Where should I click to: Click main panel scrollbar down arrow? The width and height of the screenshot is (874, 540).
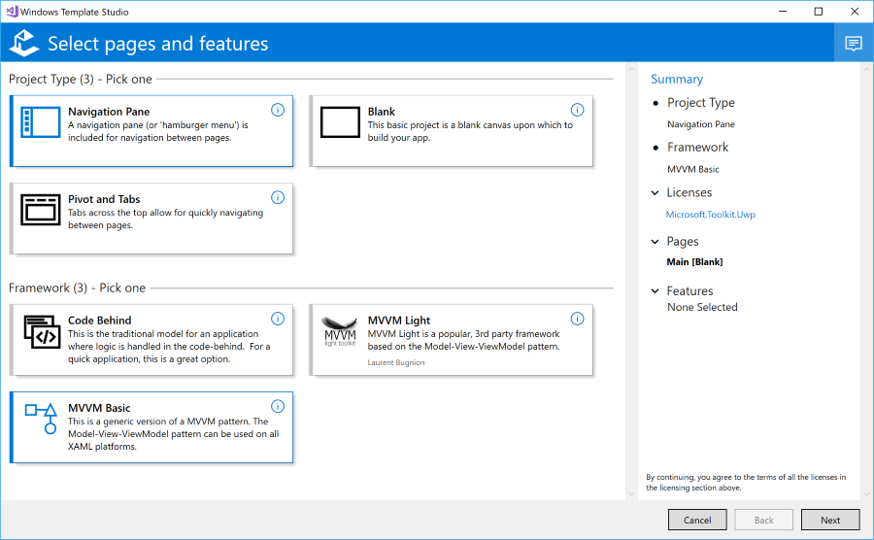[x=631, y=493]
